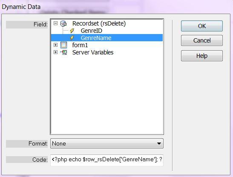This screenshot has width=233, height=177.
Task: Select the Recordset (rsDelete) item
Action: tap(99, 23)
